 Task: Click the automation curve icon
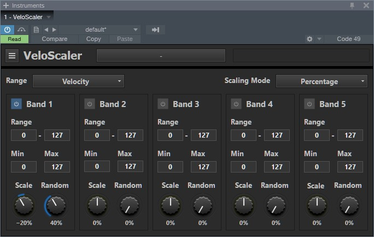point(22,29)
